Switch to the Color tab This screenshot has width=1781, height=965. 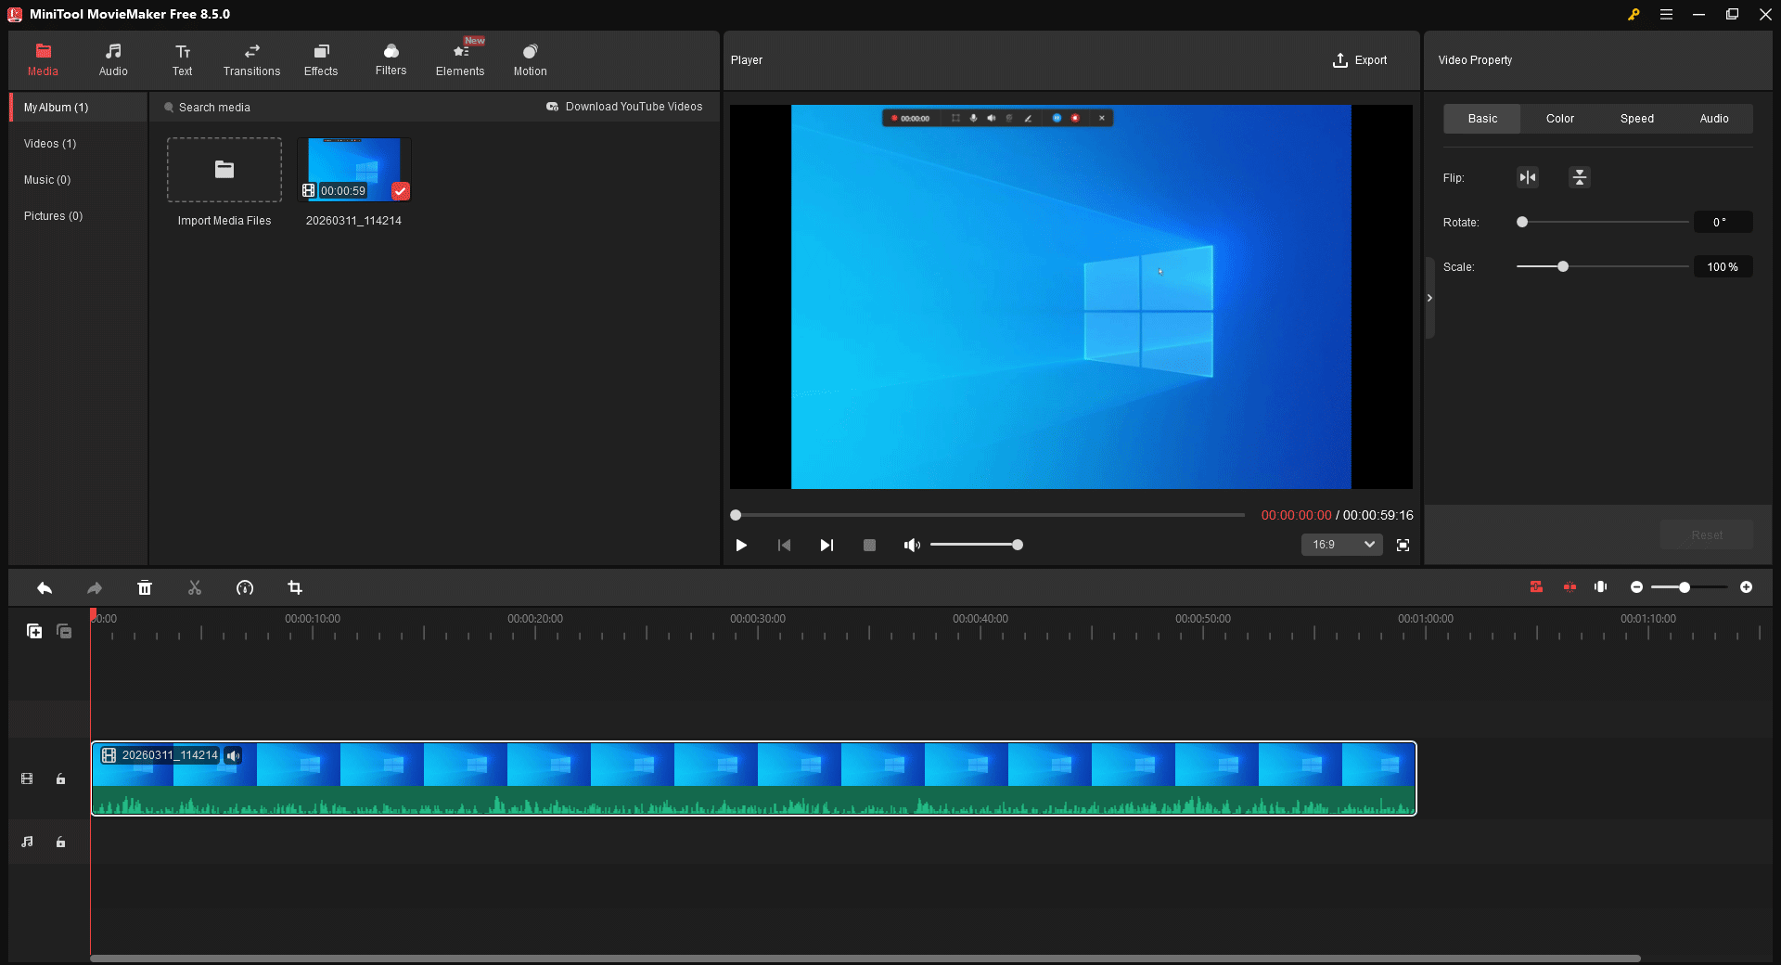pyautogui.click(x=1559, y=118)
